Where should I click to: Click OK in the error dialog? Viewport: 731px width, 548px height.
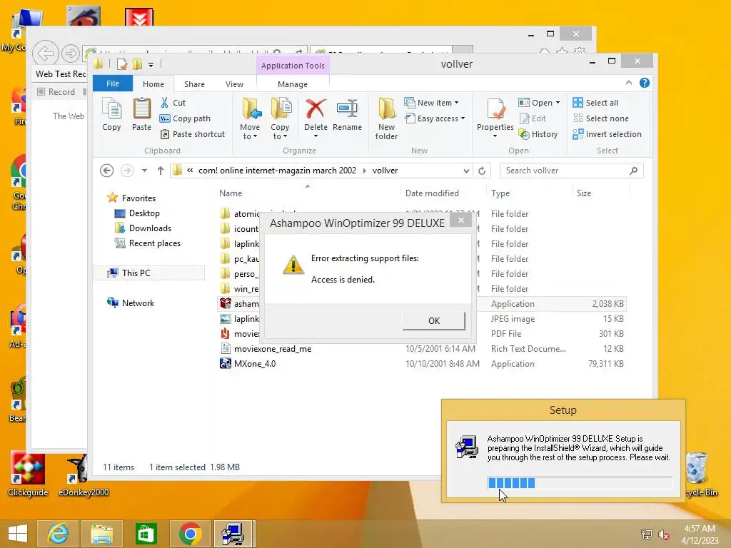(434, 320)
